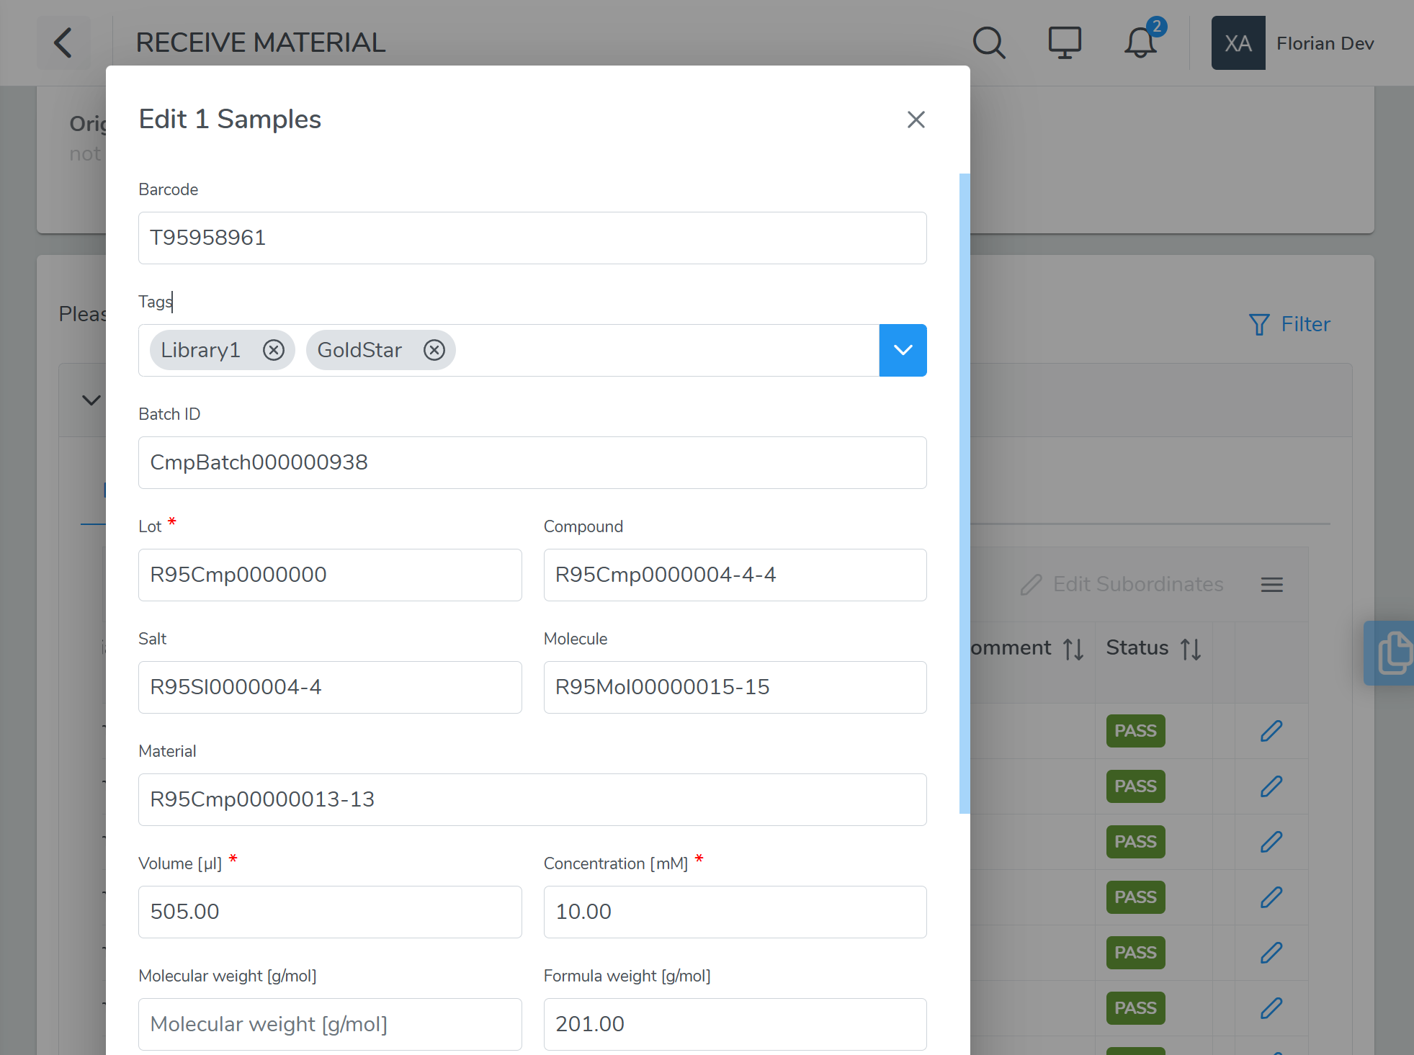This screenshot has height=1055, width=1414.
Task: Edit the Compound field
Action: coord(735,575)
